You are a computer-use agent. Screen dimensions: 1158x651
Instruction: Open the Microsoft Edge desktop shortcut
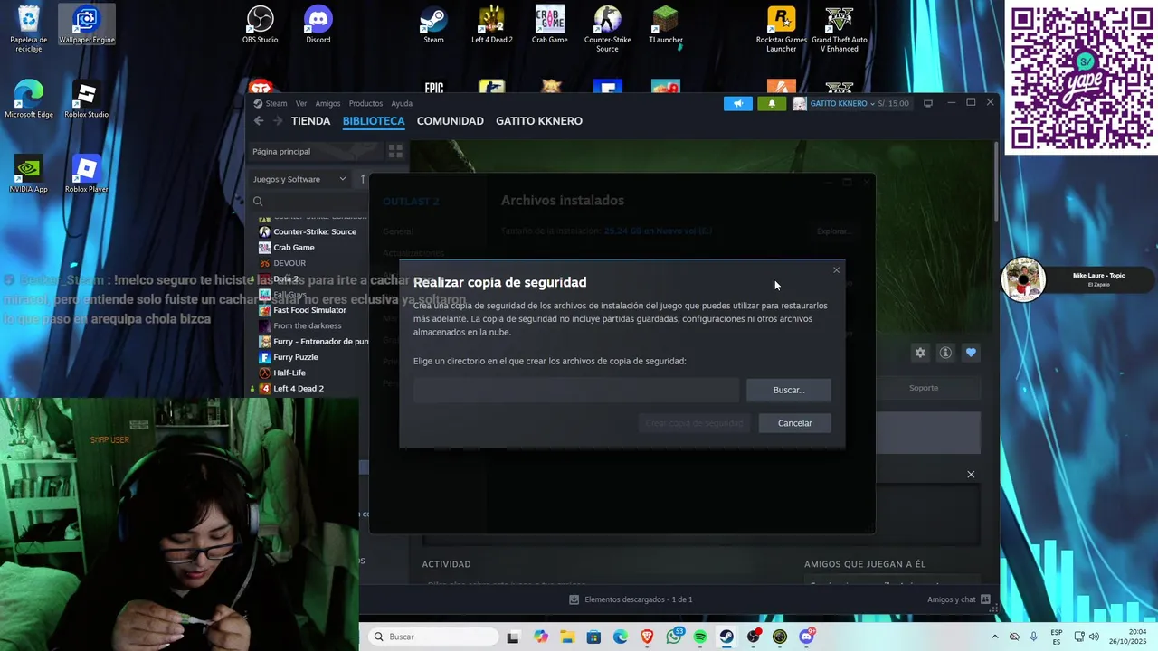(x=29, y=99)
